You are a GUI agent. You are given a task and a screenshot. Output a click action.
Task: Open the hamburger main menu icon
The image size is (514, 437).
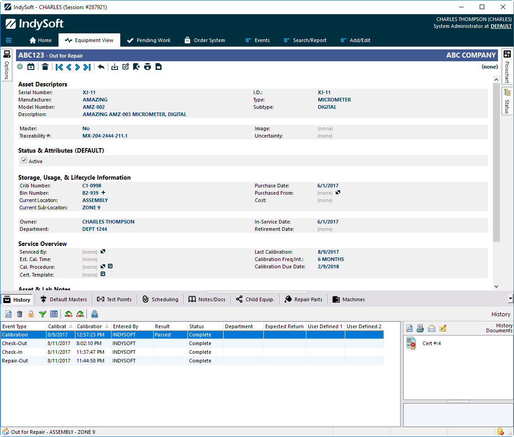coord(9,40)
